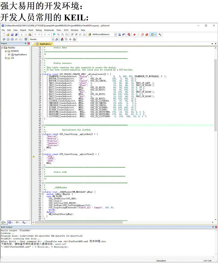
Task: Open the Debug menu
Action: (39, 30)
